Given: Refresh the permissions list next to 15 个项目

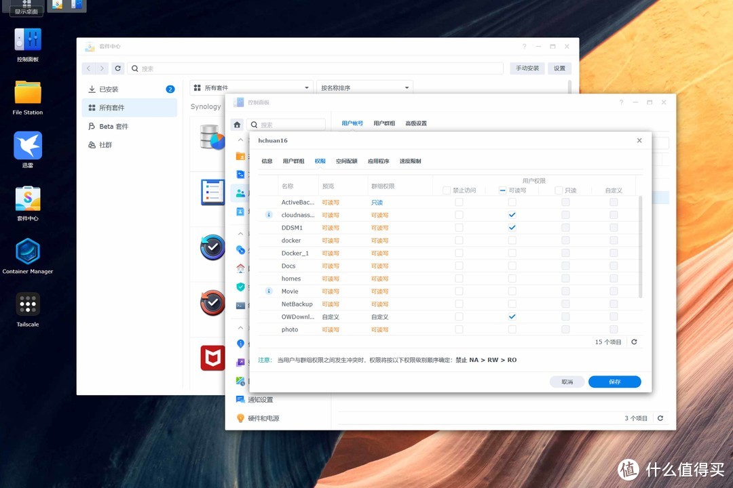Looking at the screenshot, I should (634, 342).
